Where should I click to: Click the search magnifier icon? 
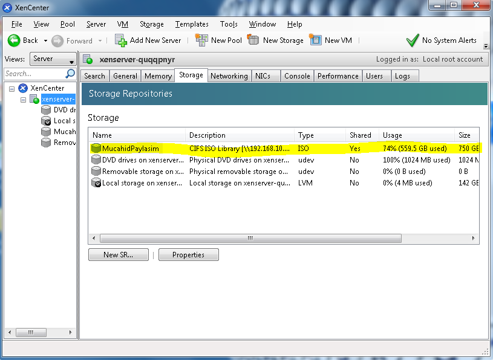[x=70, y=74]
